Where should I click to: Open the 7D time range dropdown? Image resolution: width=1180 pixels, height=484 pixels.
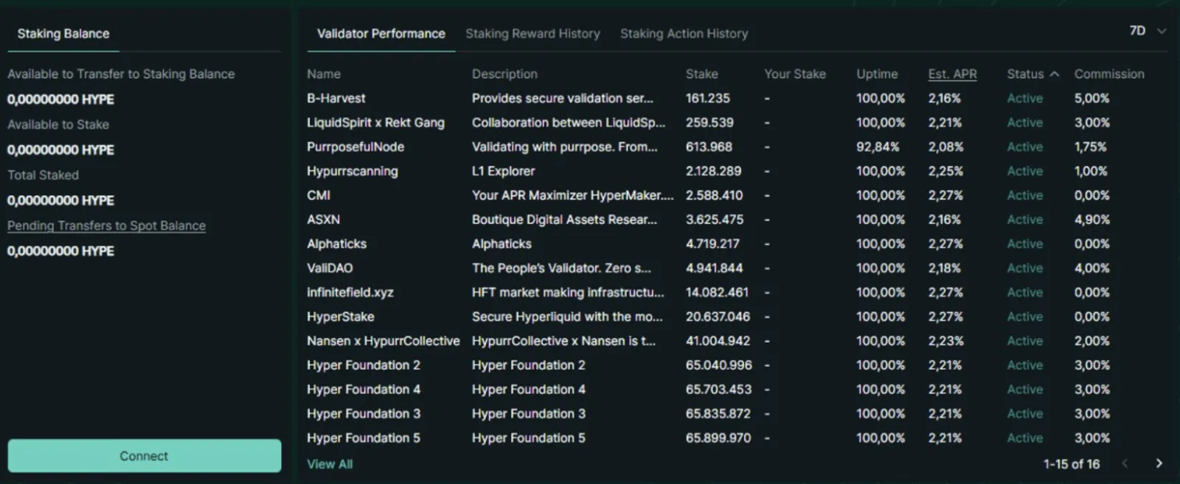1148,31
